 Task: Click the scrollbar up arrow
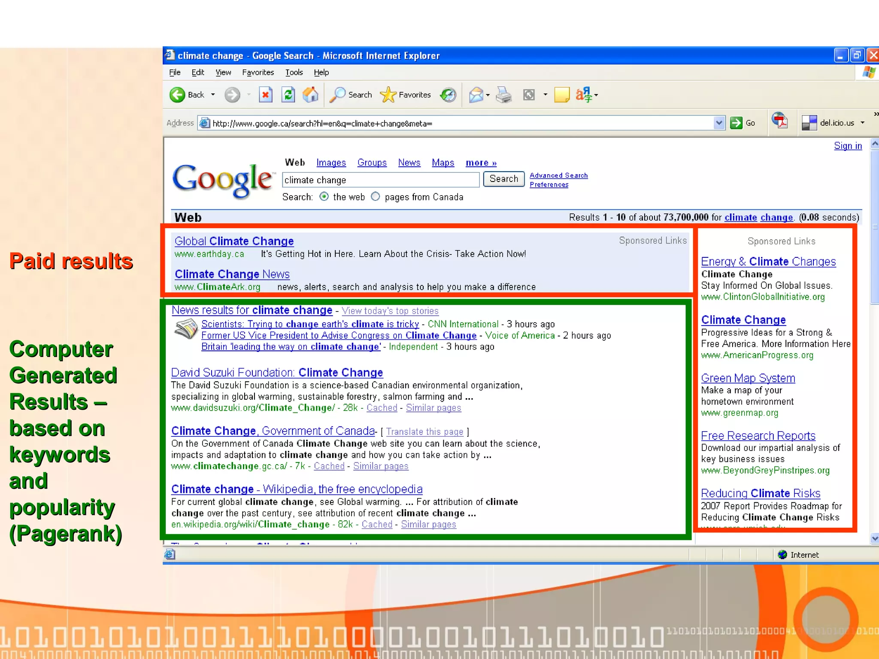875,144
